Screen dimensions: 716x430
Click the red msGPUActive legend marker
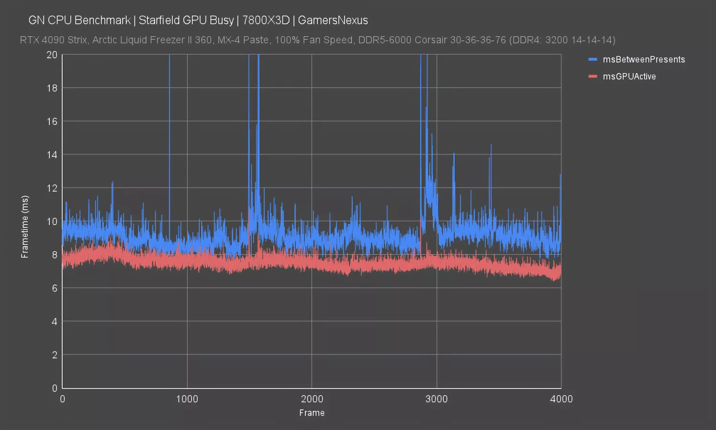pos(593,76)
